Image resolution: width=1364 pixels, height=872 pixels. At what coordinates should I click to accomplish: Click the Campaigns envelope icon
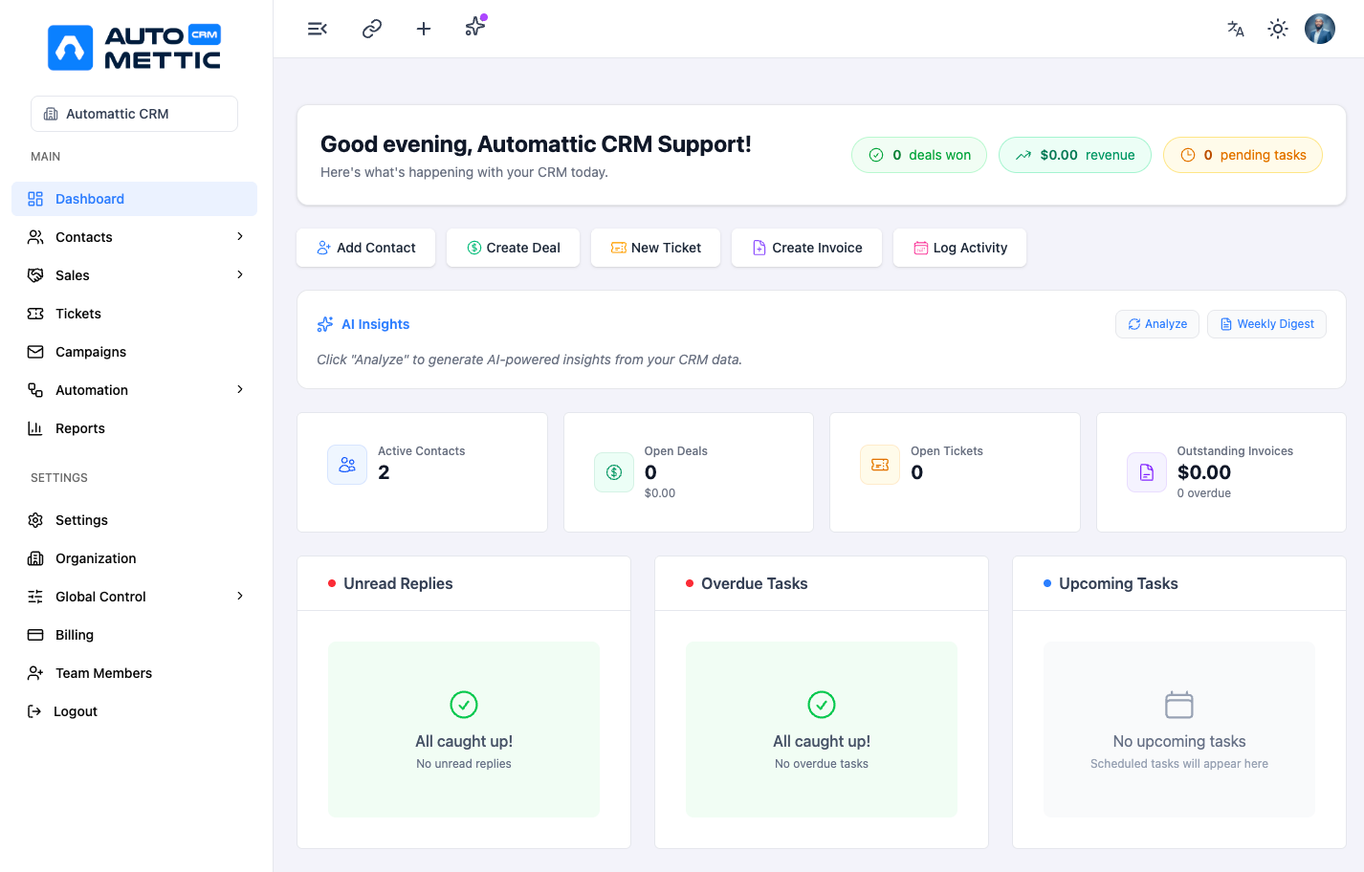[x=33, y=351]
